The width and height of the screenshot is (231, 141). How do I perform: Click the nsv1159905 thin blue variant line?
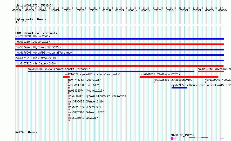coord(214,82)
